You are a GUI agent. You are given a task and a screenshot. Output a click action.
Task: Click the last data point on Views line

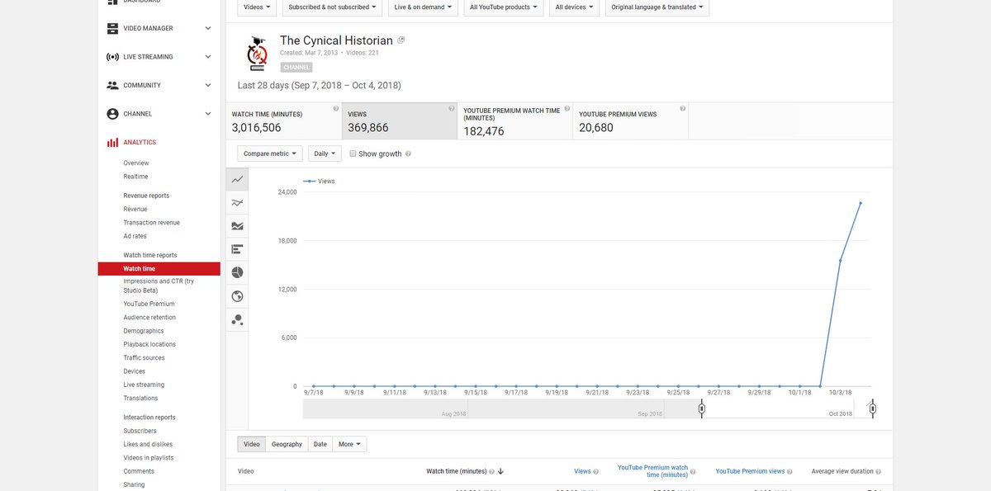click(861, 203)
